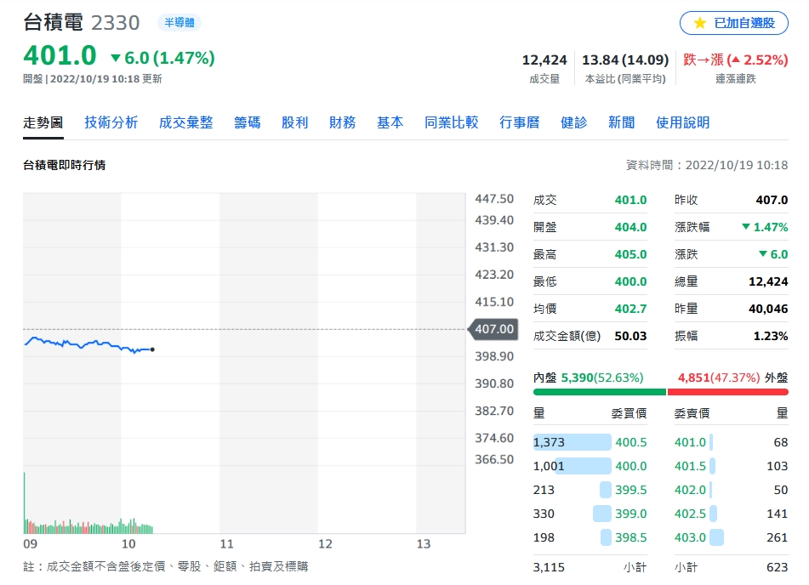Click the star icon in 已加自選股 button
Screen dimensions: 809x585
(x=699, y=23)
